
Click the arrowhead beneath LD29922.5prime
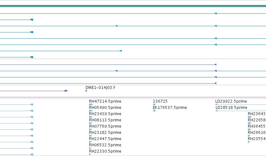216,105
